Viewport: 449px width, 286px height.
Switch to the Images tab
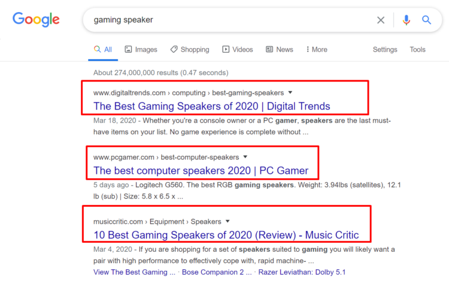141,49
